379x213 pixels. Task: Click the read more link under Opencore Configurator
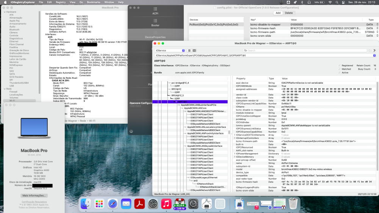click(x=135, y=106)
